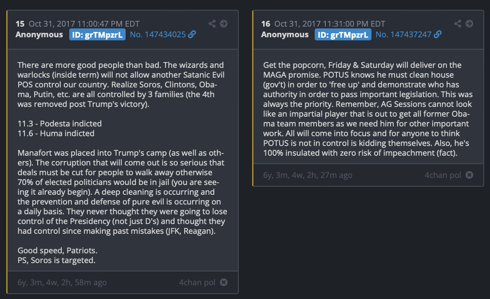Click X circle icon in post 15 footer
Viewport: 490px width, 299px height.
pyautogui.click(x=224, y=282)
